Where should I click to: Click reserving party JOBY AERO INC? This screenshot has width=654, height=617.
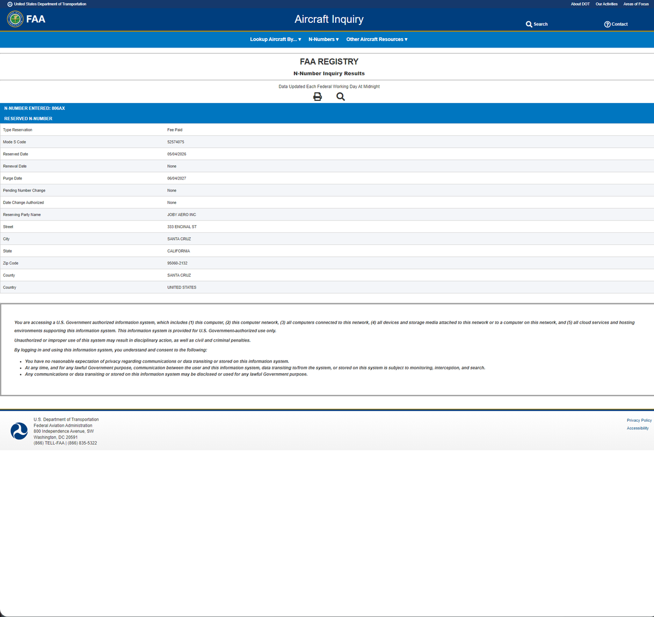pos(181,214)
